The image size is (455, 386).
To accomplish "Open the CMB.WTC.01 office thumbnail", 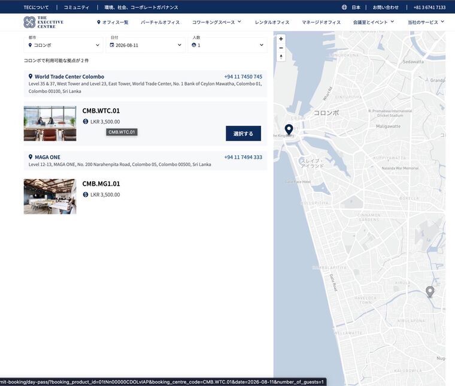I will [50, 123].
